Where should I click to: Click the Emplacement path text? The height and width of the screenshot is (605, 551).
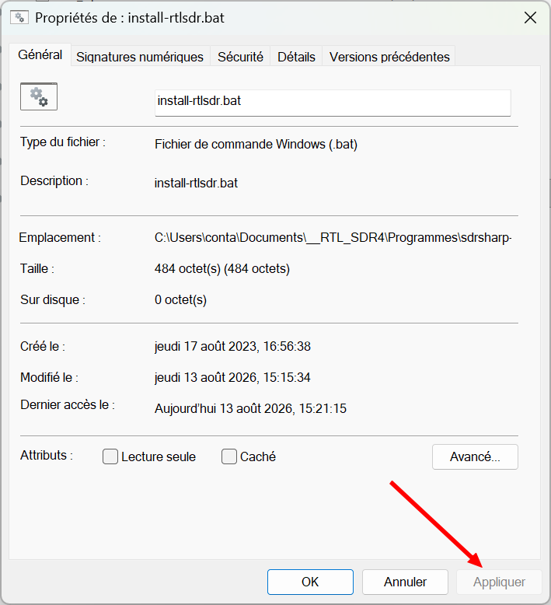pos(333,237)
